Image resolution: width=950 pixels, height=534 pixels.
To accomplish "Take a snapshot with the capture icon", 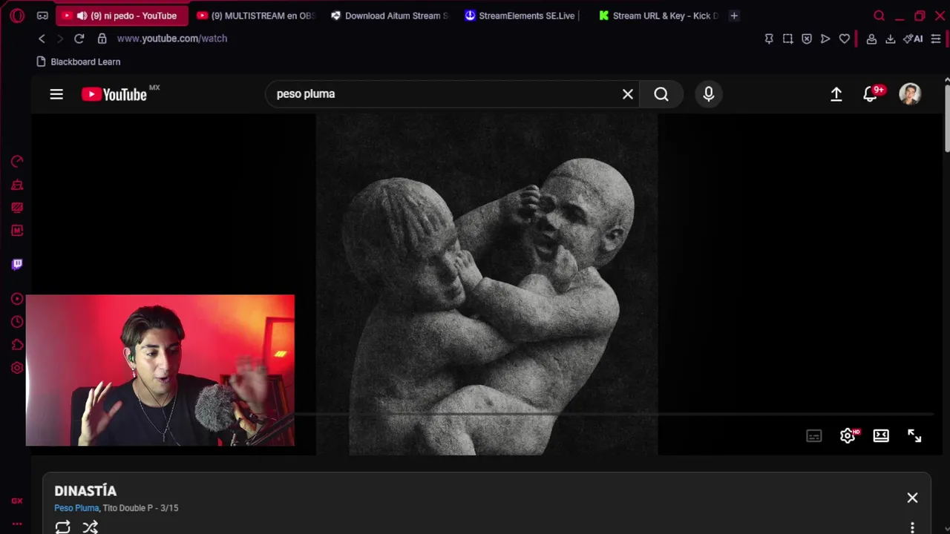I will (787, 39).
